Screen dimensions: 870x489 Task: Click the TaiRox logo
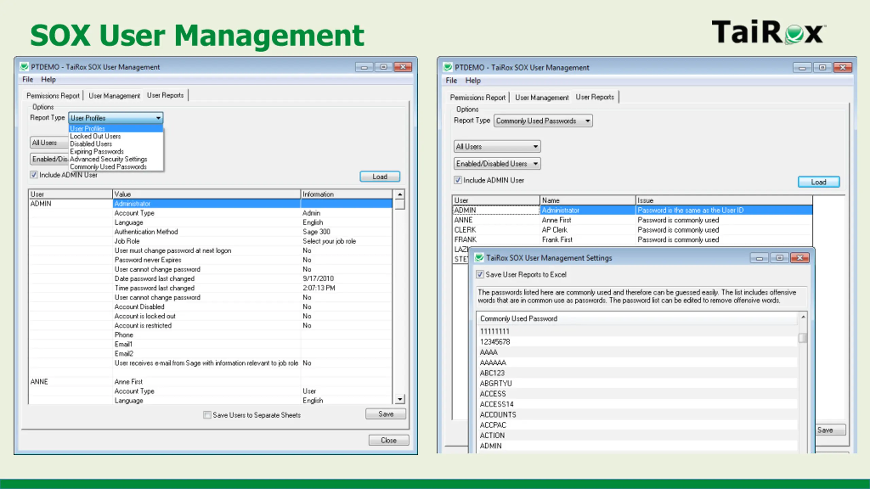tap(769, 32)
